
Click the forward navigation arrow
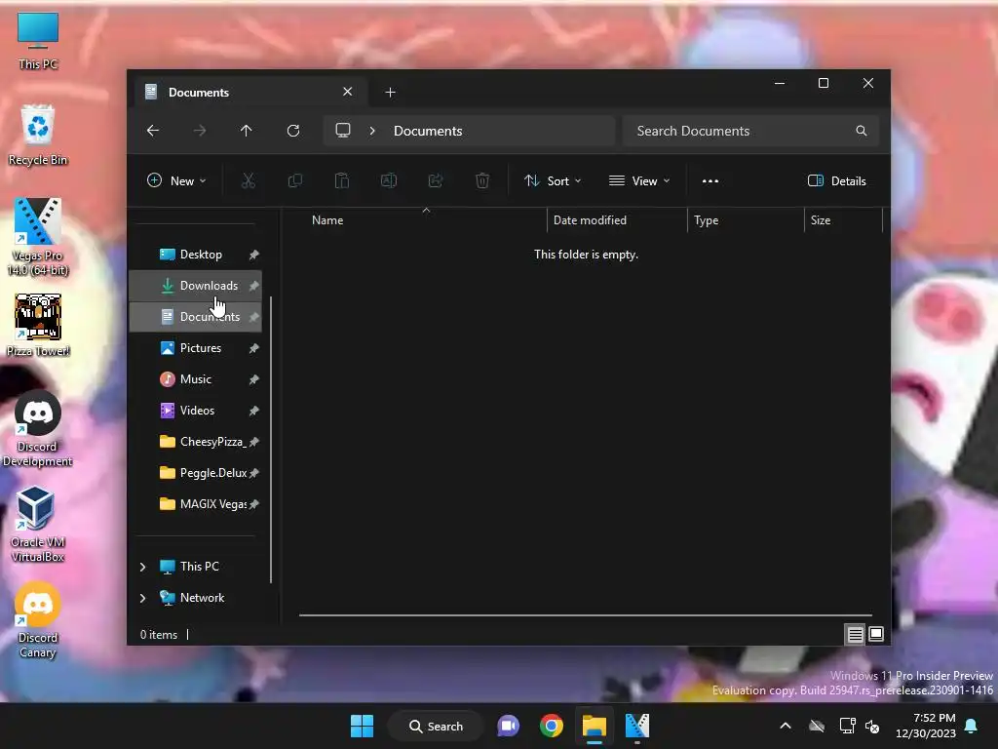[x=200, y=131]
